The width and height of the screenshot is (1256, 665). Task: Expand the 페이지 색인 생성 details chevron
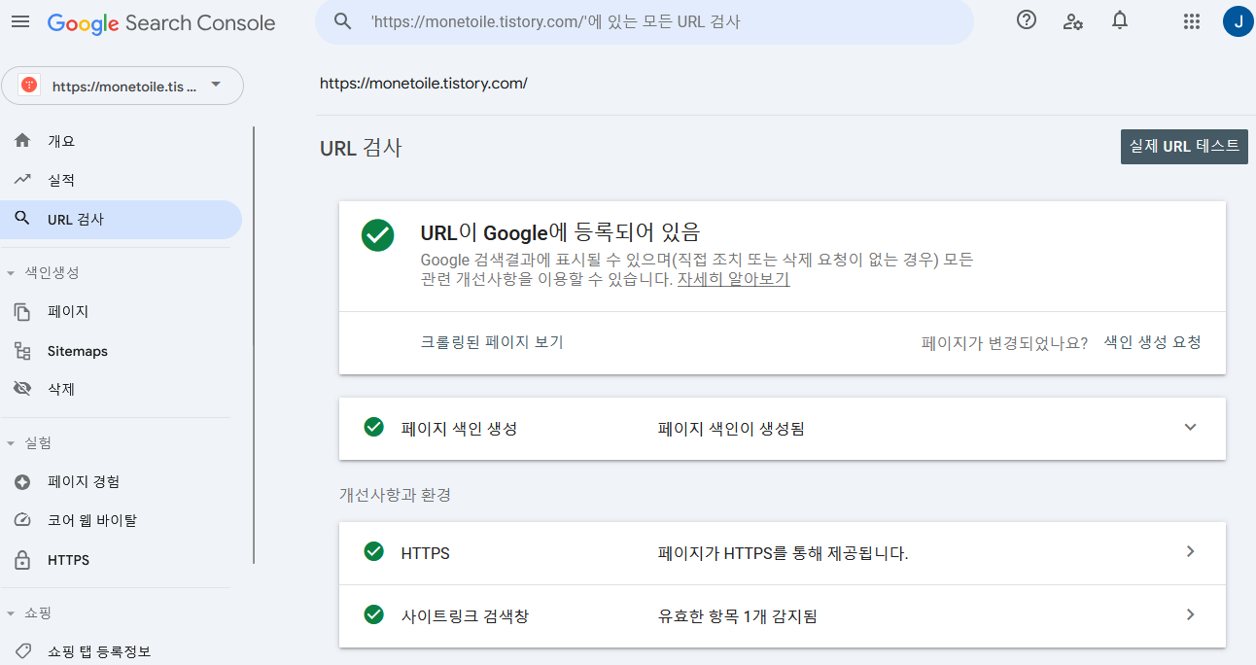coord(1190,427)
